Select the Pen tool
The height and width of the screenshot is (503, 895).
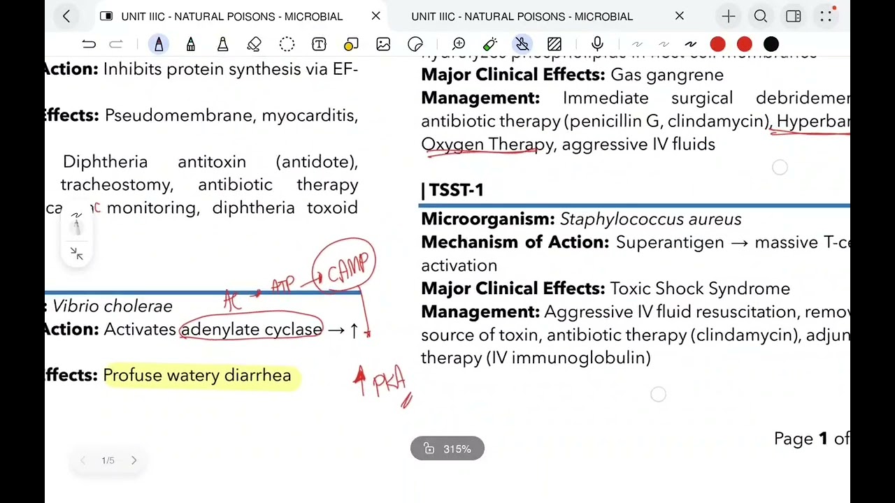[x=159, y=45]
